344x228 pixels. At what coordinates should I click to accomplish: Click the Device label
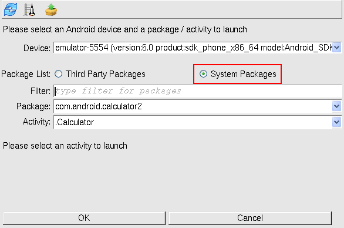coord(37,48)
